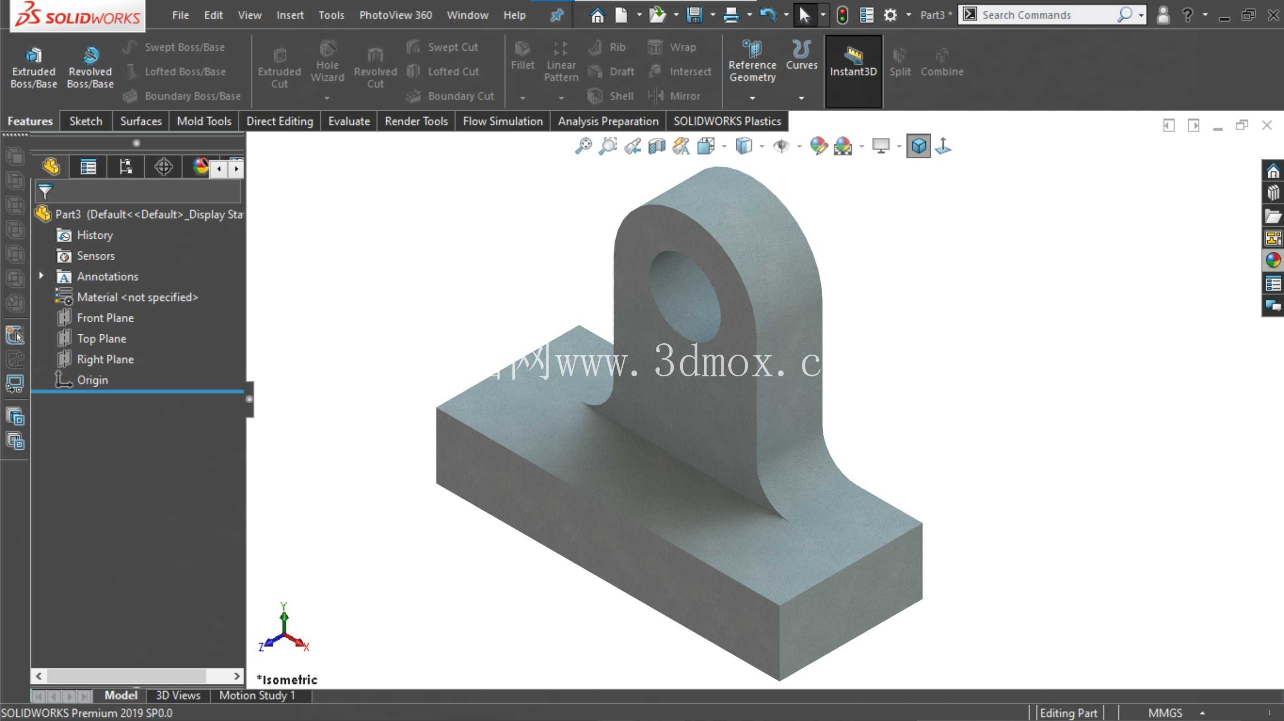Image resolution: width=1284 pixels, height=721 pixels.
Task: Select Front Plane in tree
Action: point(105,318)
